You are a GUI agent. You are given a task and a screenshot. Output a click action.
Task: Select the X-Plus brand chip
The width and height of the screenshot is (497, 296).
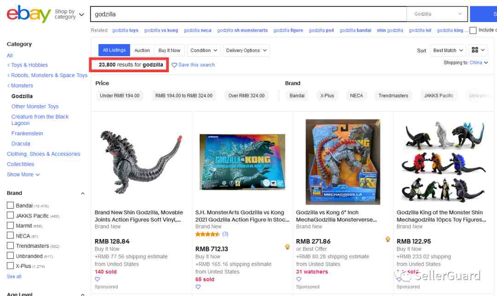327,96
